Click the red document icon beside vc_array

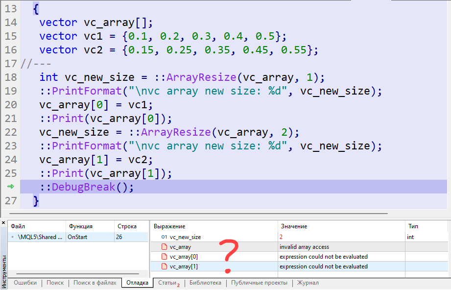click(164, 247)
